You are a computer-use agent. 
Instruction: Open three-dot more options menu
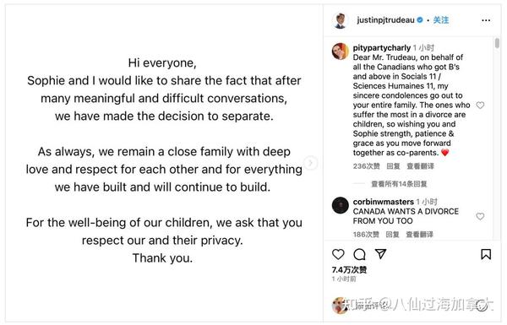pyautogui.click(x=486, y=20)
